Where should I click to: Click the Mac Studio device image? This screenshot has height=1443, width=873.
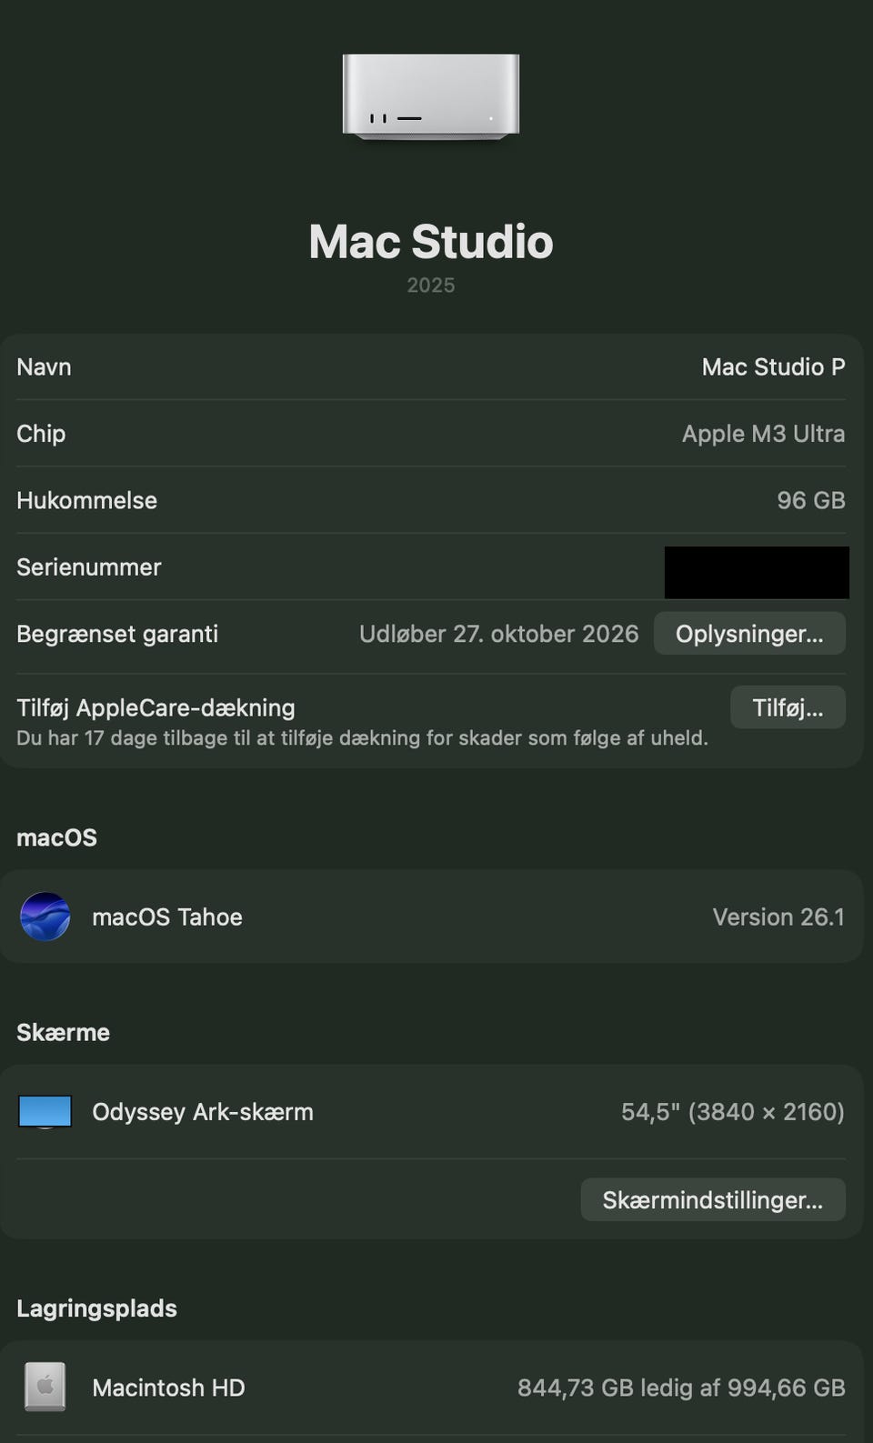point(431,96)
